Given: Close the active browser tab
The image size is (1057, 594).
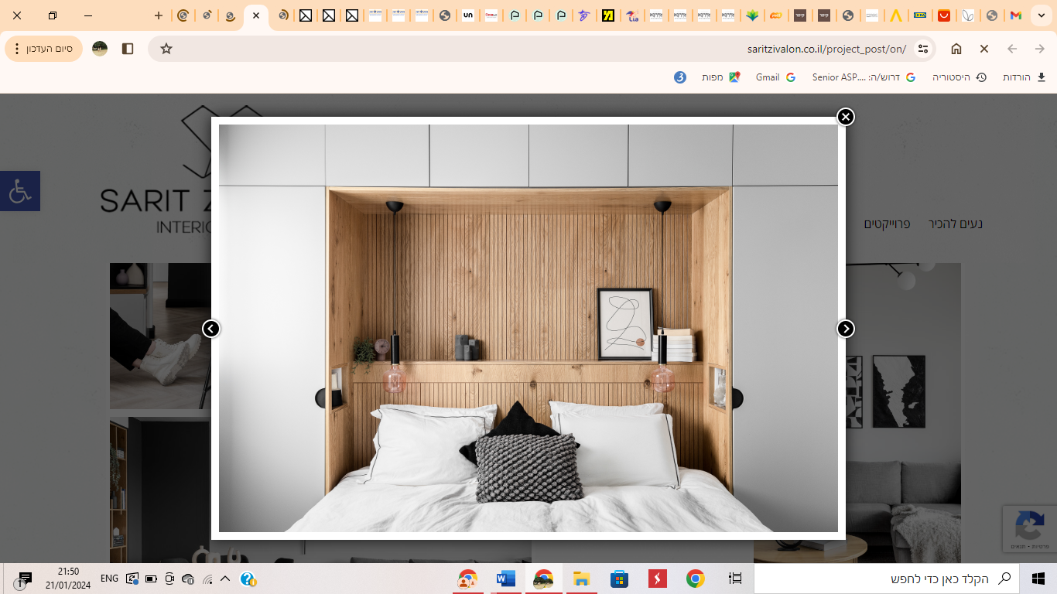Looking at the screenshot, I should 256,15.
